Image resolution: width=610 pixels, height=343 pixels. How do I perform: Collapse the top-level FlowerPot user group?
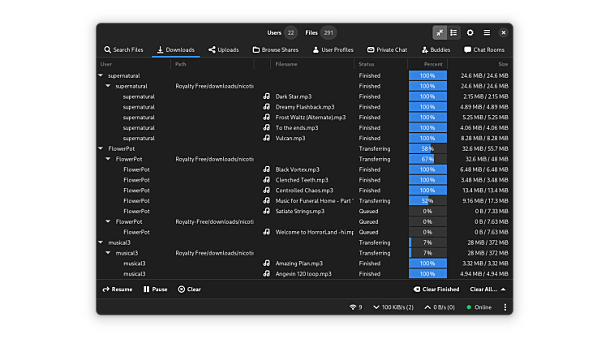(101, 149)
